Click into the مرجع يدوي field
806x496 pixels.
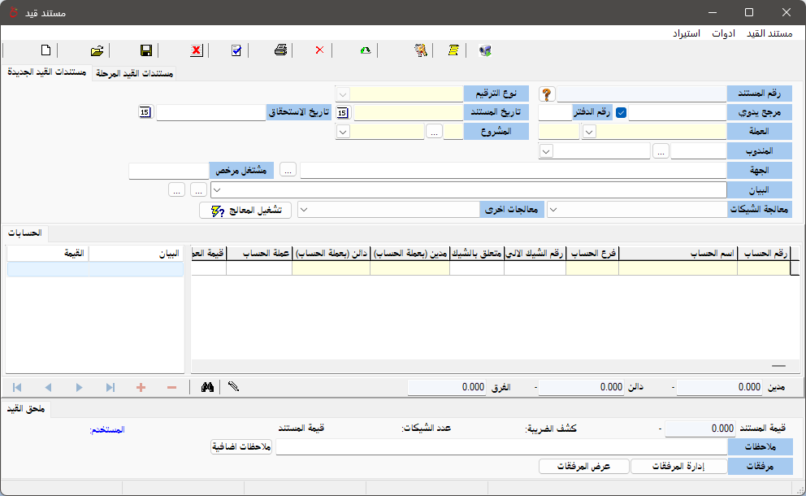(678, 113)
